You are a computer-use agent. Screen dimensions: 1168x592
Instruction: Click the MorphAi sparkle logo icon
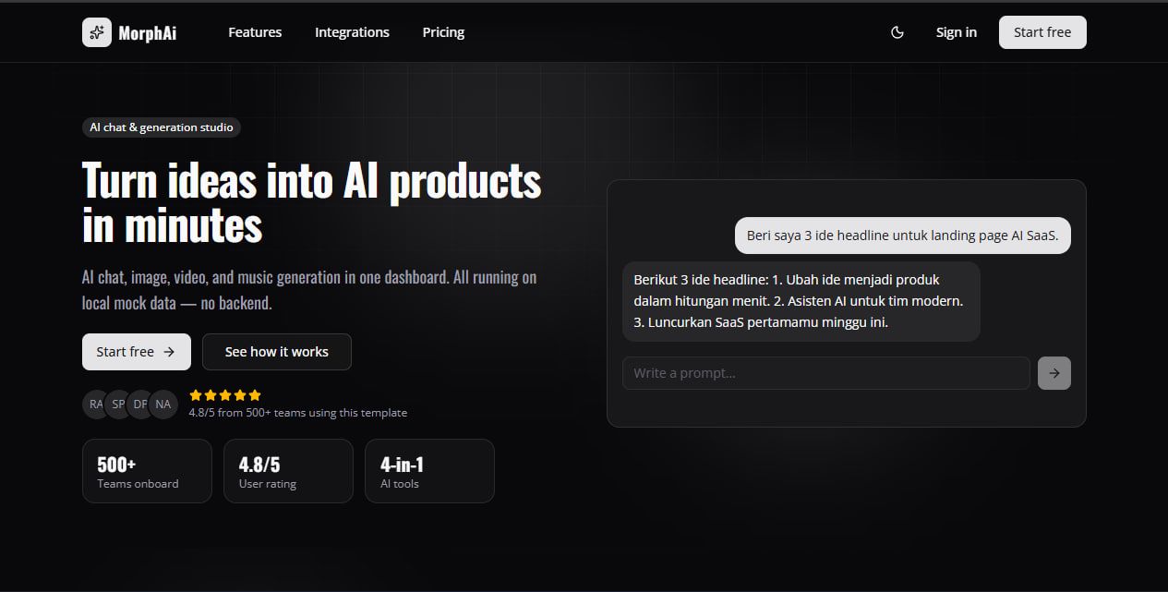97,32
